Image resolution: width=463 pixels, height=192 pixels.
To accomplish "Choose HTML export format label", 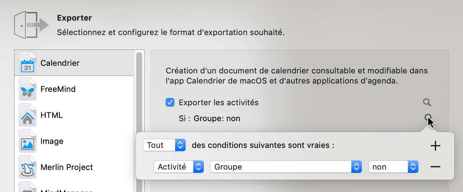I will click(51, 115).
